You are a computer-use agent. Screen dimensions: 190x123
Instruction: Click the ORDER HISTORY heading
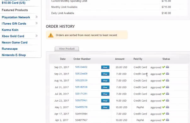pos(60,26)
